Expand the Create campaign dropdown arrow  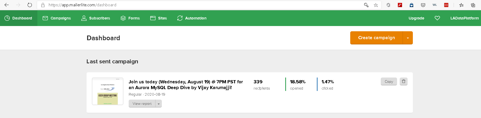(408, 38)
